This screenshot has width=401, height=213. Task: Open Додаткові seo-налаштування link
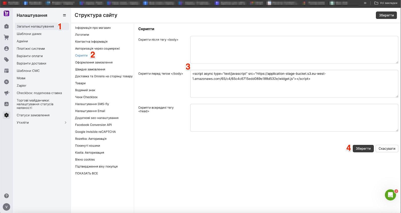coord(97,118)
